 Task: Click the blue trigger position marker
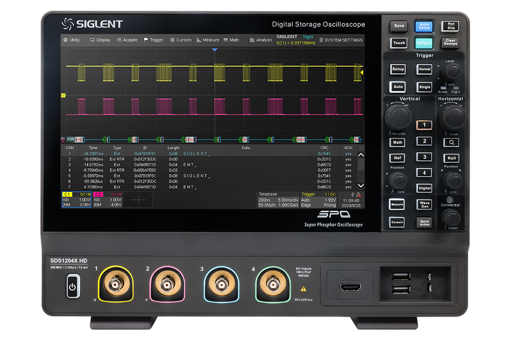[215, 50]
